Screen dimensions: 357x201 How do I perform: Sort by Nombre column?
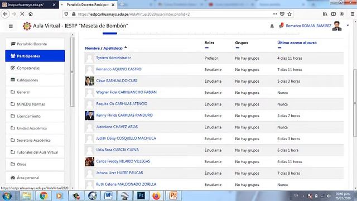(93, 49)
